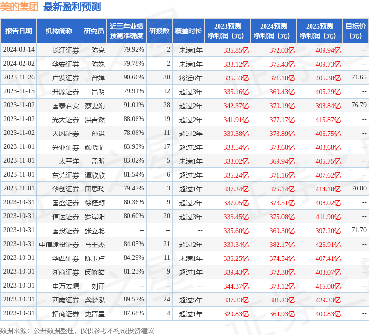Click the 研报数 column header
This screenshot has height=335, width=369.
point(159,31)
